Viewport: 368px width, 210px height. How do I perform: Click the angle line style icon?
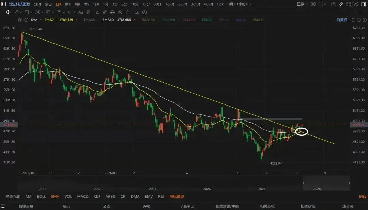pyautogui.click(x=97, y=12)
